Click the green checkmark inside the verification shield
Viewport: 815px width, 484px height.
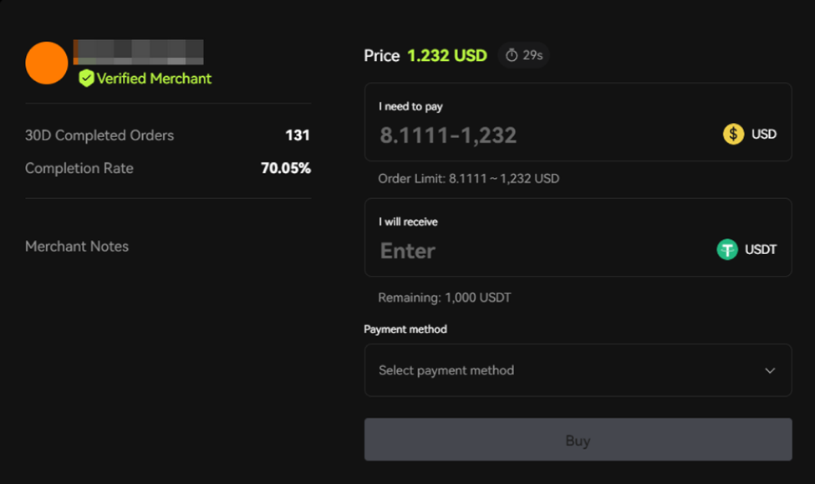[x=86, y=79]
